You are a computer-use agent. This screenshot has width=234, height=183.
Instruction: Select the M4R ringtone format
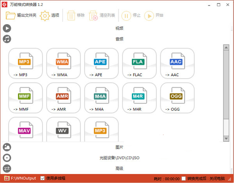[139, 98]
